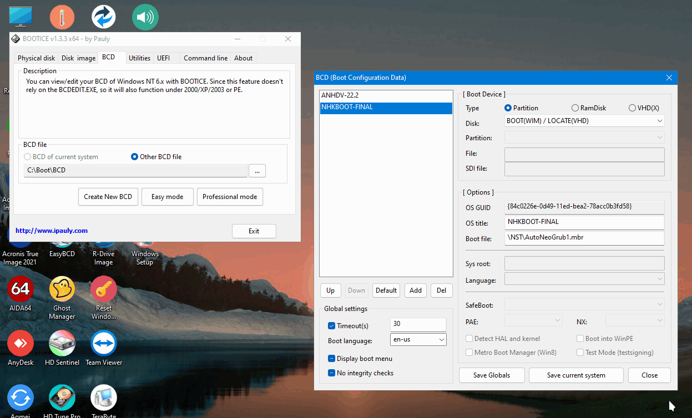Switch to the Disk image tab
Image resolution: width=692 pixels, height=418 pixels.
(78, 58)
